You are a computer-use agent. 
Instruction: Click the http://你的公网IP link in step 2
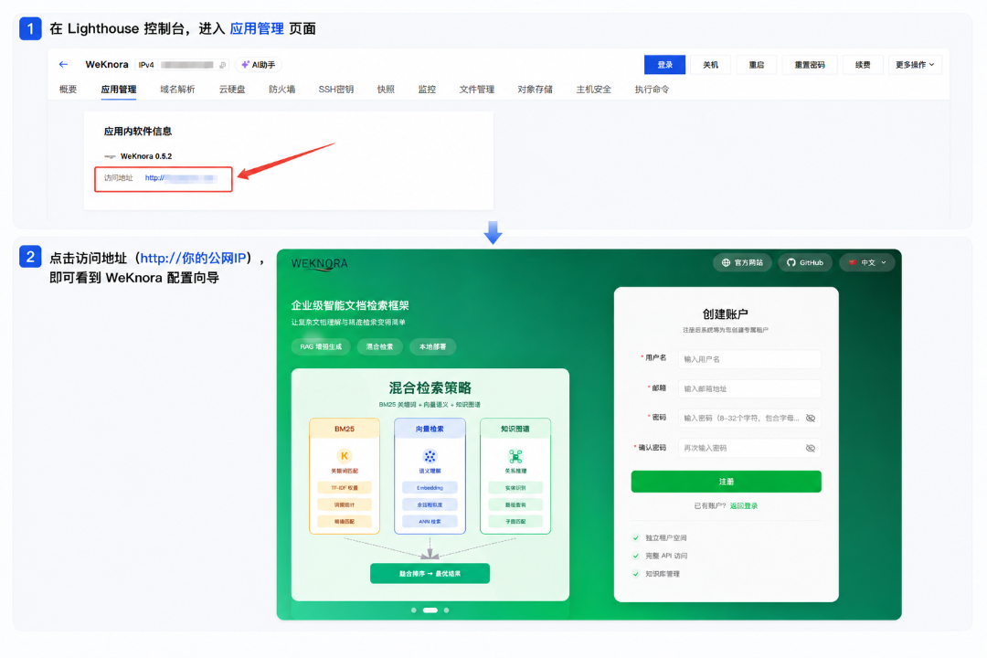[193, 258]
